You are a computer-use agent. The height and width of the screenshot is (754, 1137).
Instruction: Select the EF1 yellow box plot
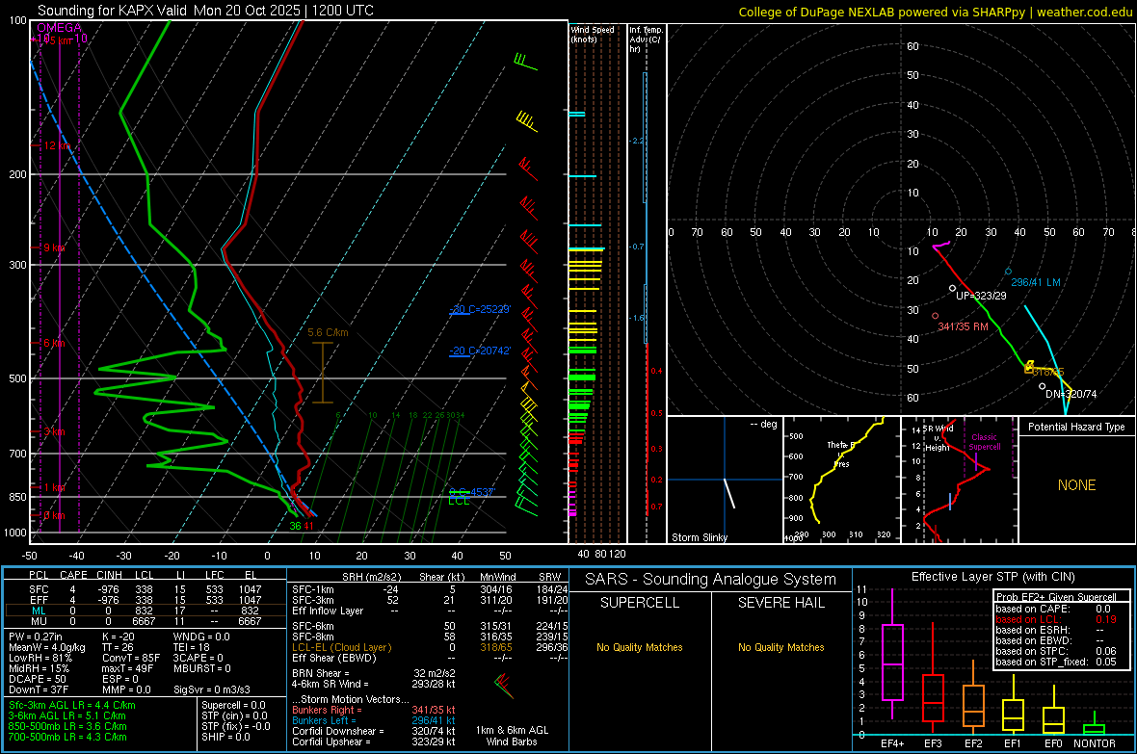click(x=1013, y=705)
